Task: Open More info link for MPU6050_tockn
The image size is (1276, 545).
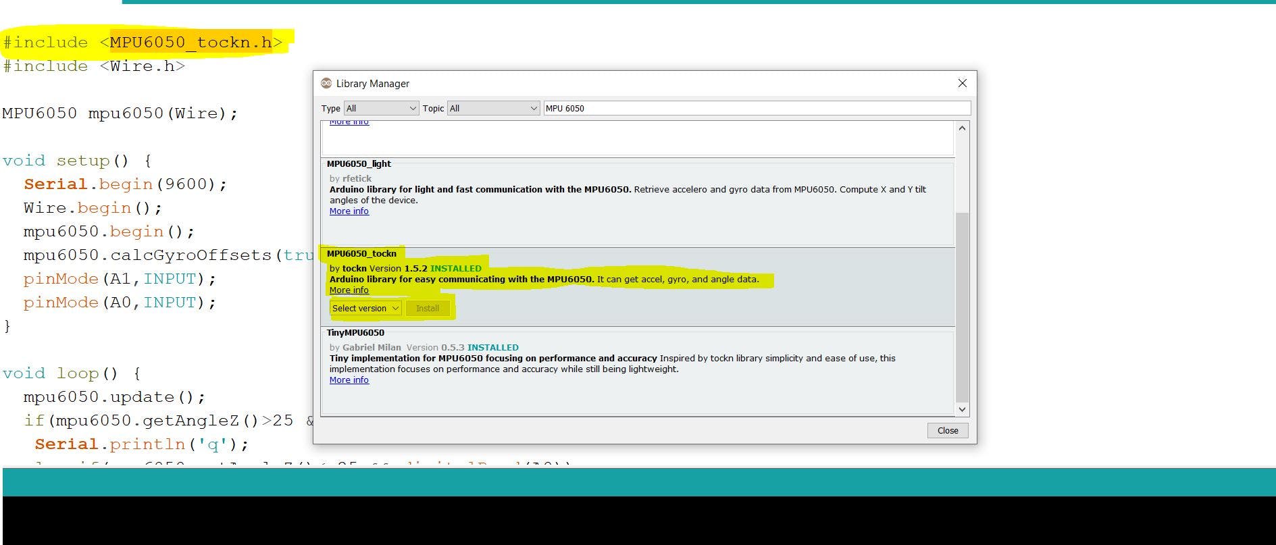Action: (349, 290)
